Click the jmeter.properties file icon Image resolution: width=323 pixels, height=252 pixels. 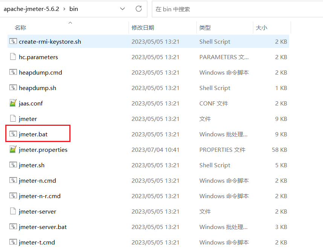coord(13,149)
